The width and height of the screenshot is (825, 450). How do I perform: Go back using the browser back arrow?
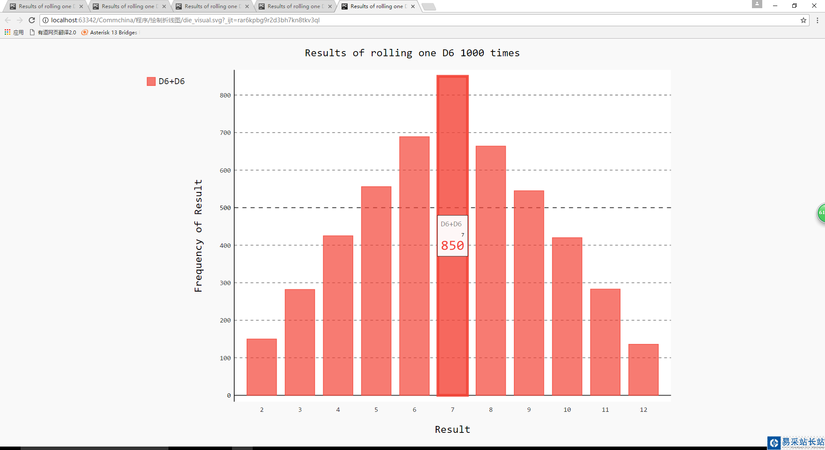pyautogui.click(x=8, y=20)
